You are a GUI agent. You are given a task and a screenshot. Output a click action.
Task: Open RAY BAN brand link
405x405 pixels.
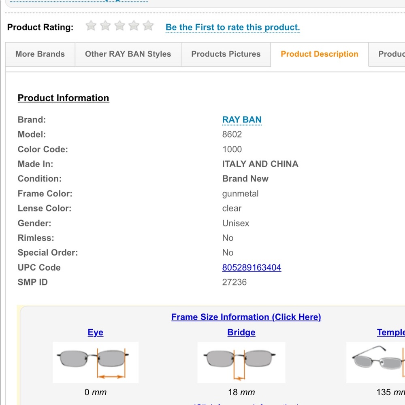coord(242,120)
